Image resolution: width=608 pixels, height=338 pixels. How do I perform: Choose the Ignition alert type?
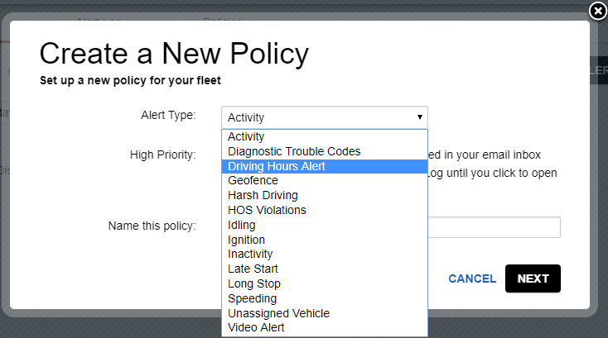tap(325, 240)
